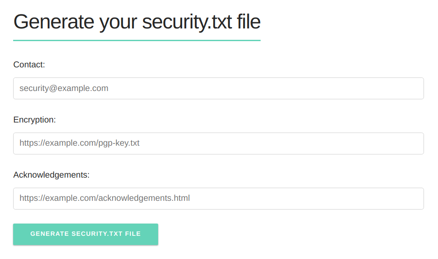Focus the Contact input field

(218, 88)
